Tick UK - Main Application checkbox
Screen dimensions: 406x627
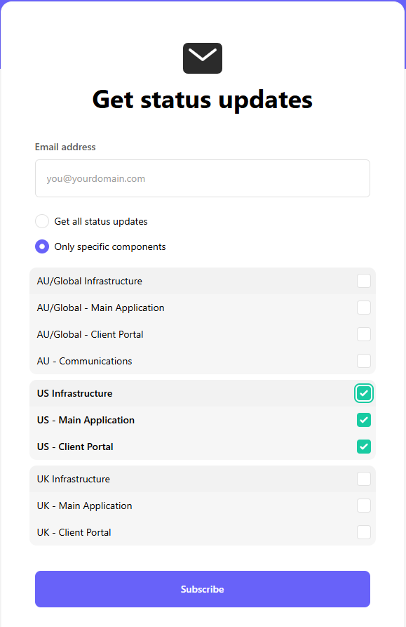(x=364, y=506)
